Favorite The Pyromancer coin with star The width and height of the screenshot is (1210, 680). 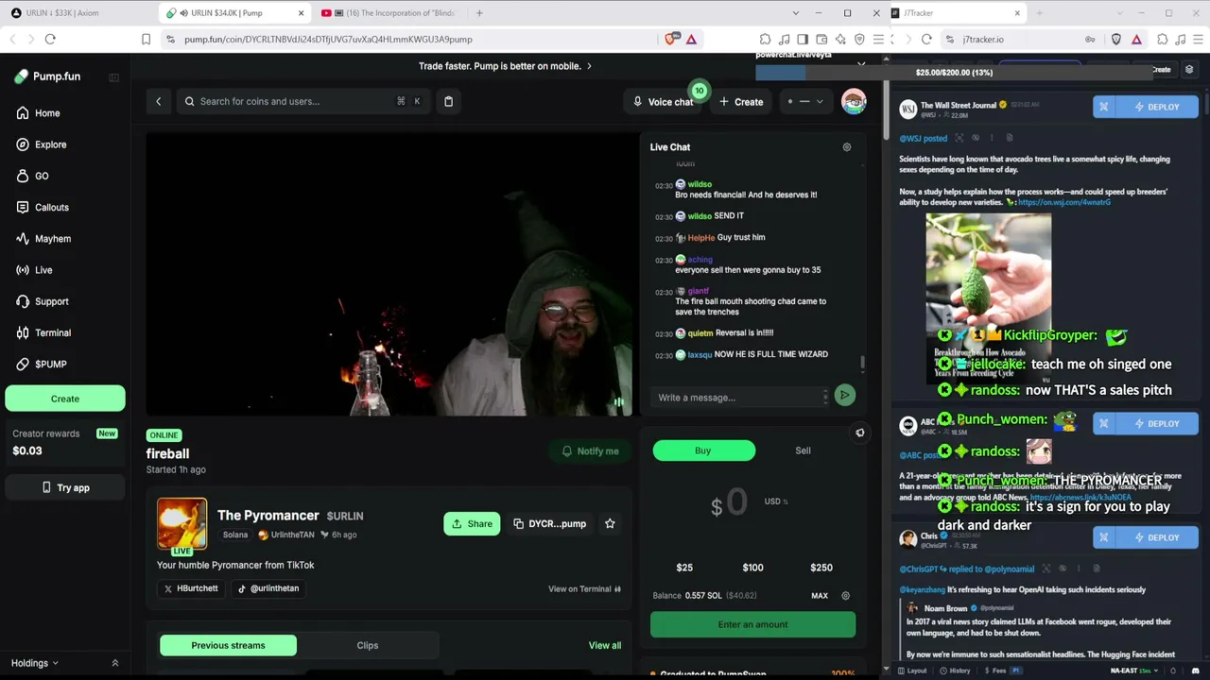(x=610, y=523)
